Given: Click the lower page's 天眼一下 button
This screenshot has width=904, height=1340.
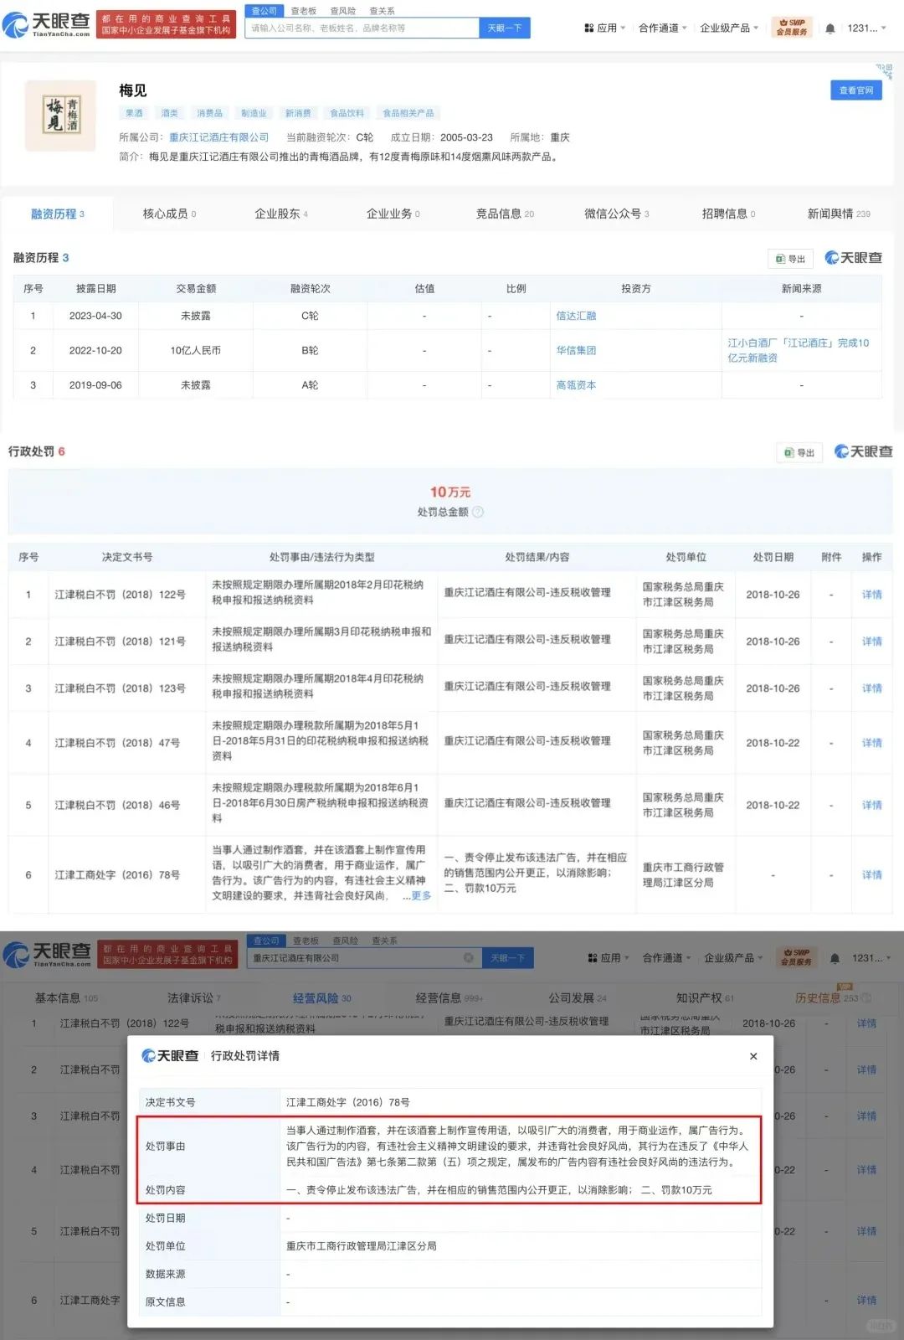Looking at the screenshot, I should tap(508, 957).
